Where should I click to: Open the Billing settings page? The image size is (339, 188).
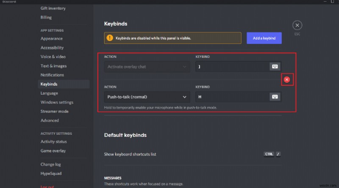coord(46,17)
